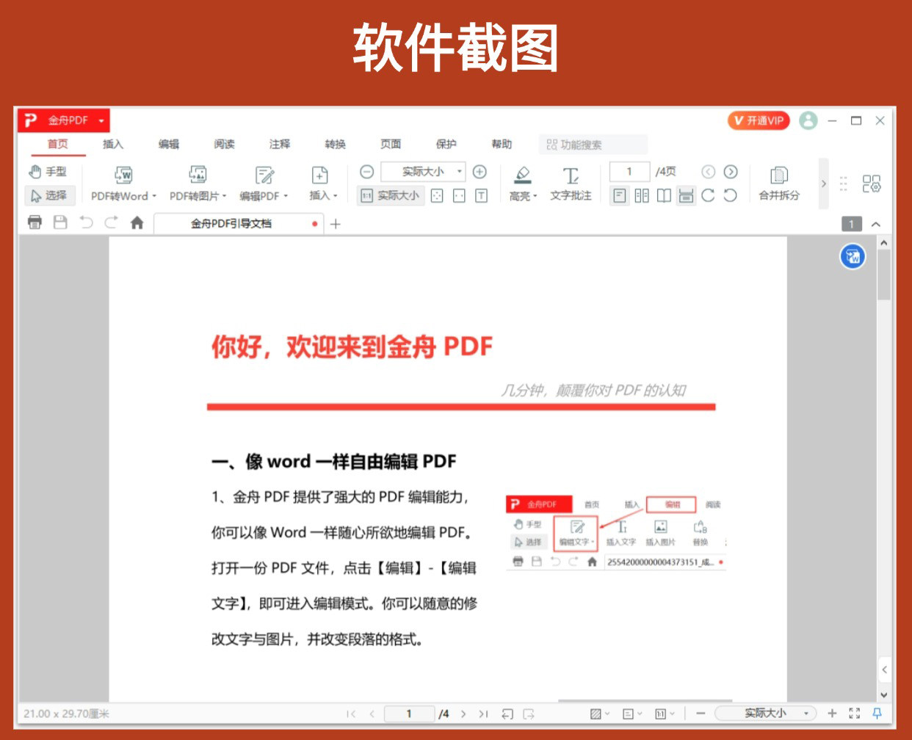Click the redo arrow icon
The image size is (912, 740).
point(111,222)
